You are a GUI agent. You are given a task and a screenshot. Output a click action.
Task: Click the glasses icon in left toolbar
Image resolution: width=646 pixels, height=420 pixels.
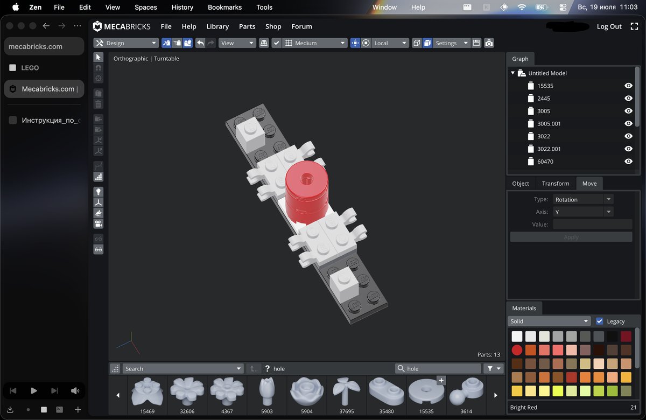click(98, 250)
